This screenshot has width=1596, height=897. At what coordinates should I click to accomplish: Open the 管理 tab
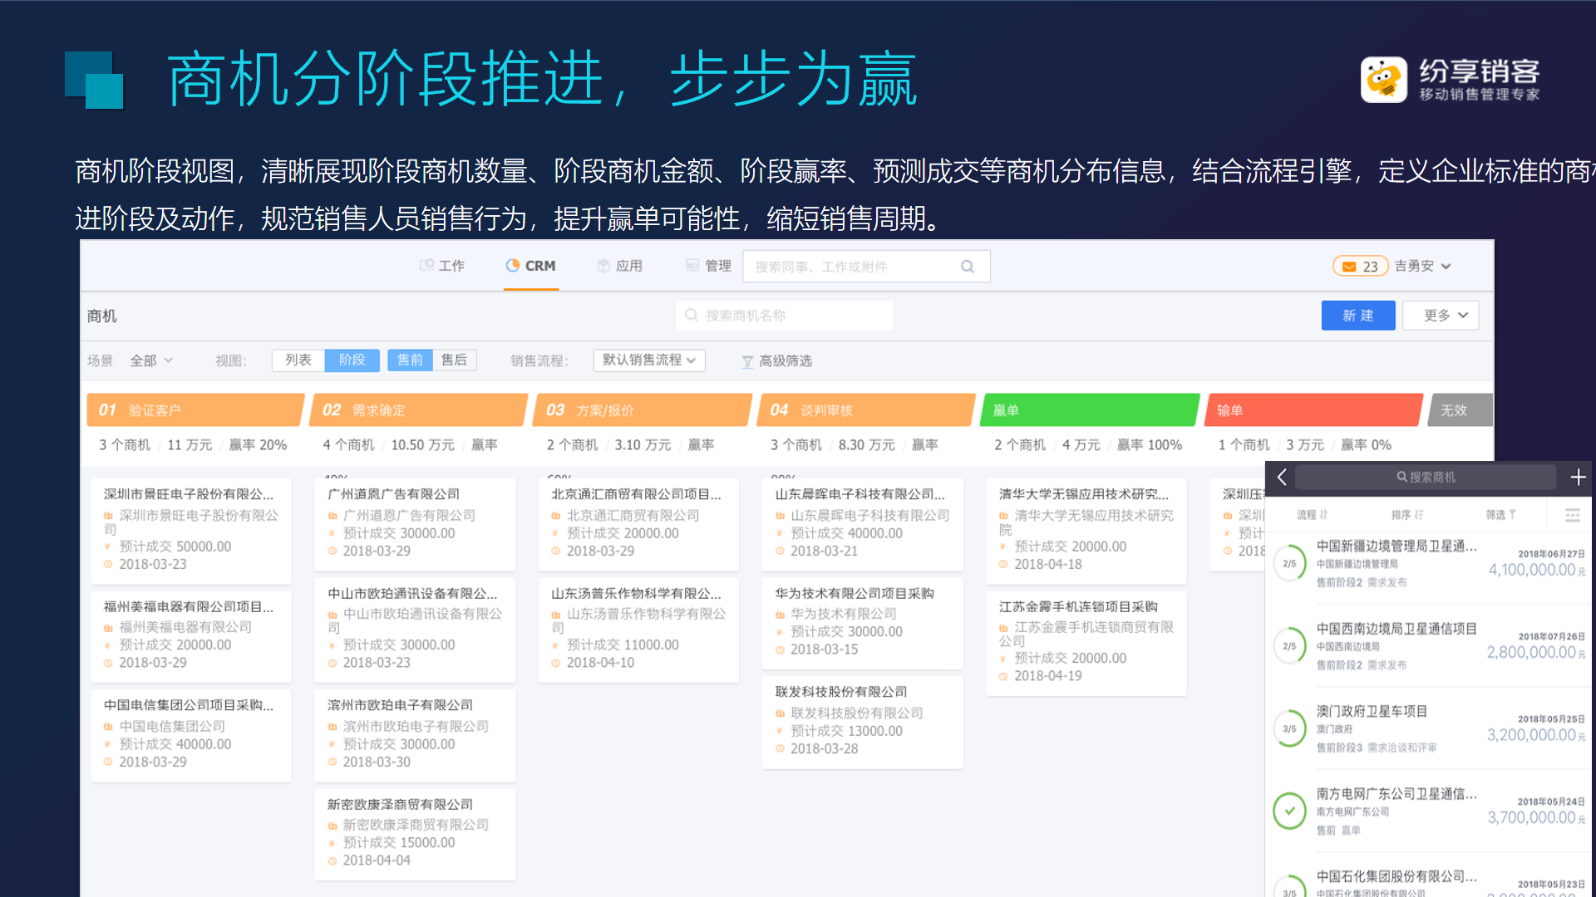(709, 266)
